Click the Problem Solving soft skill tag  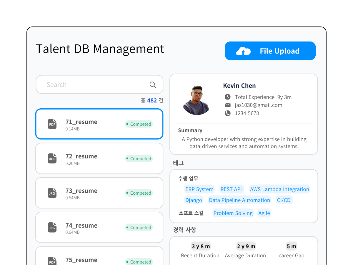pos(233,213)
